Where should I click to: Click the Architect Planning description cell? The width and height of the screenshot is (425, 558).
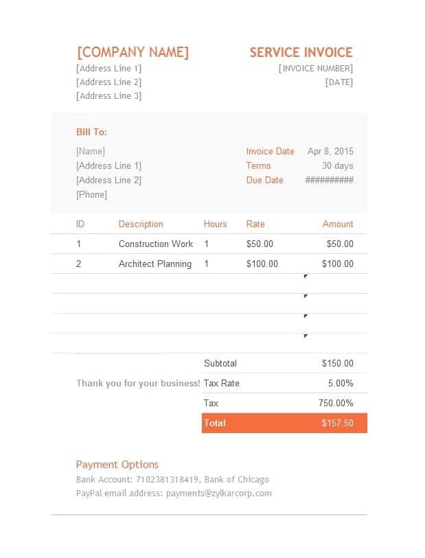(155, 264)
